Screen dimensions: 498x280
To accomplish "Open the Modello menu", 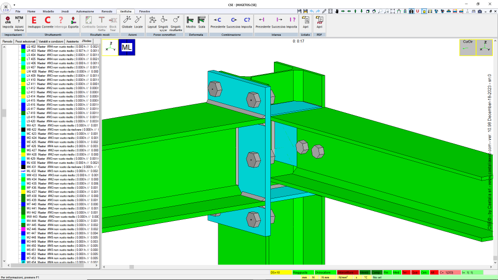I will (x=48, y=11).
